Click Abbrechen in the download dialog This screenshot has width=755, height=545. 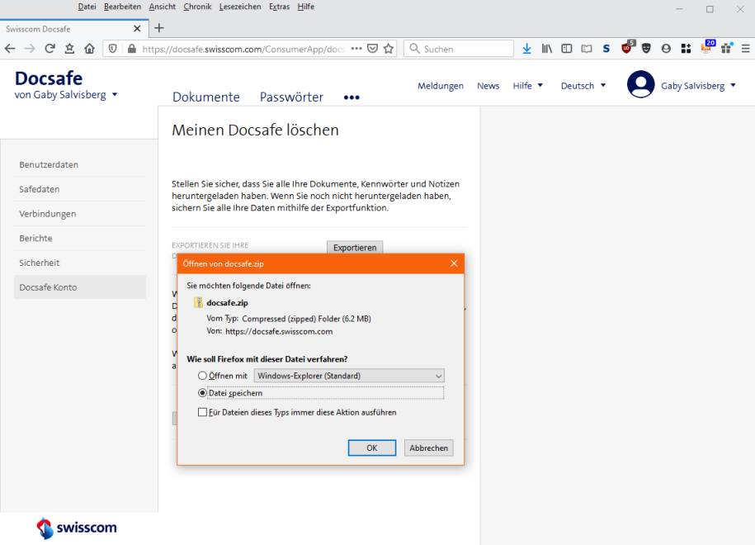tap(428, 448)
